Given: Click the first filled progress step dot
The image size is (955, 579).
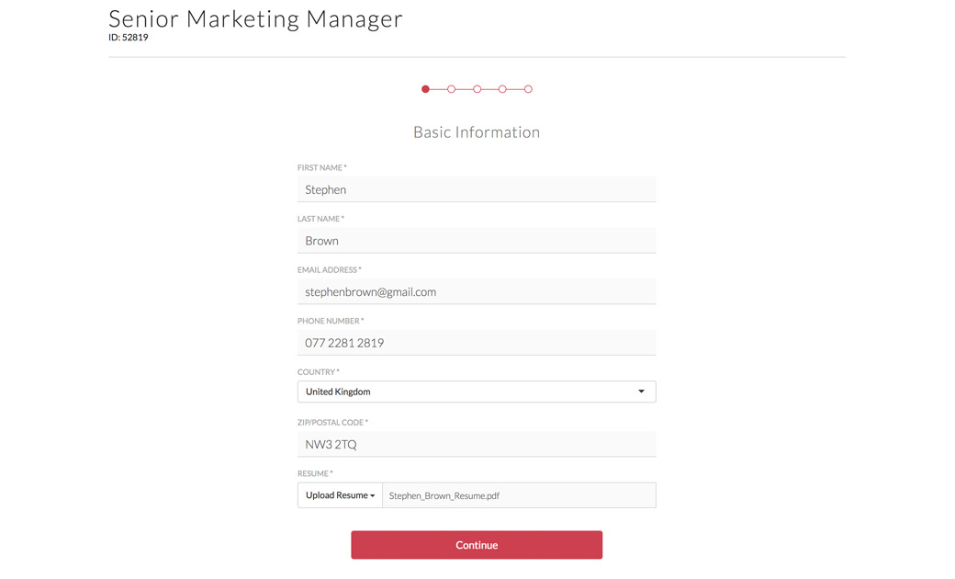Looking at the screenshot, I should click(425, 89).
